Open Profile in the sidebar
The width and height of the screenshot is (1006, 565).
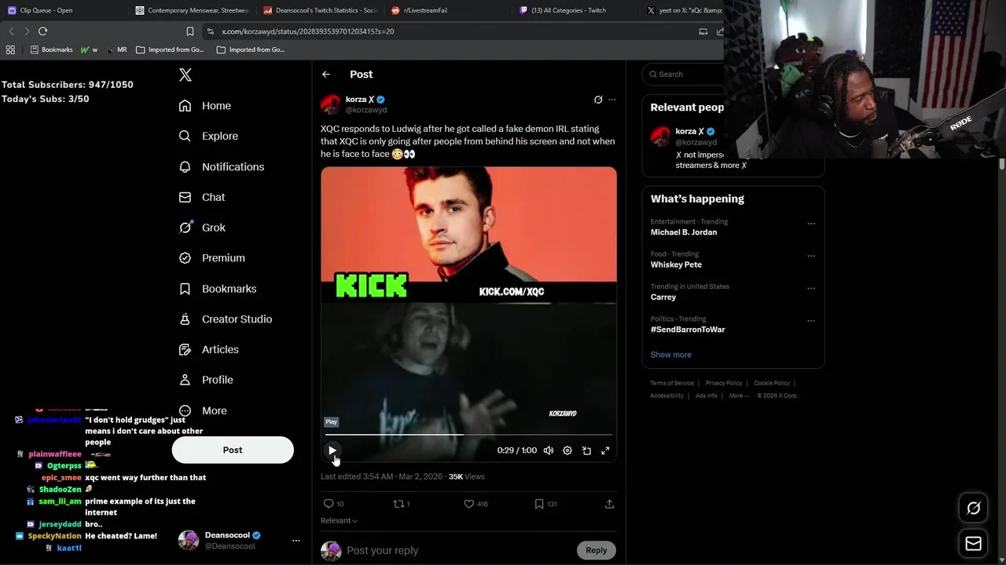pyautogui.click(x=206, y=380)
